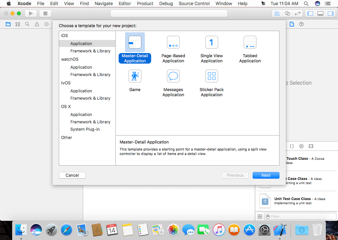Toggle library icon grid view
Viewport: 338px width, 240px height.
pyautogui.click(x=260, y=216)
